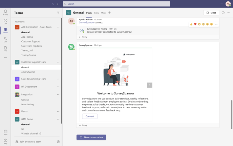Open the team testing channel

click(27, 104)
